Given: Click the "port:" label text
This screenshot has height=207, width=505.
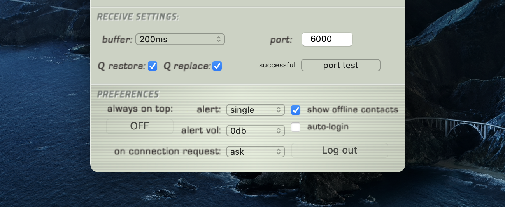Looking at the screenshot, I should (x=281, y=40).
